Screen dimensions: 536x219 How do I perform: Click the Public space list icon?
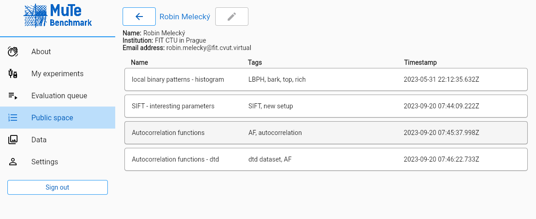click(x=13, y=118)
